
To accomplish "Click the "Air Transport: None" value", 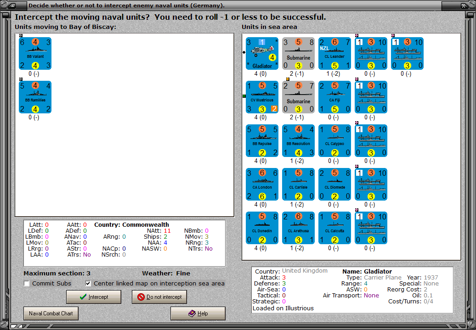I will (x=351, y=296).
